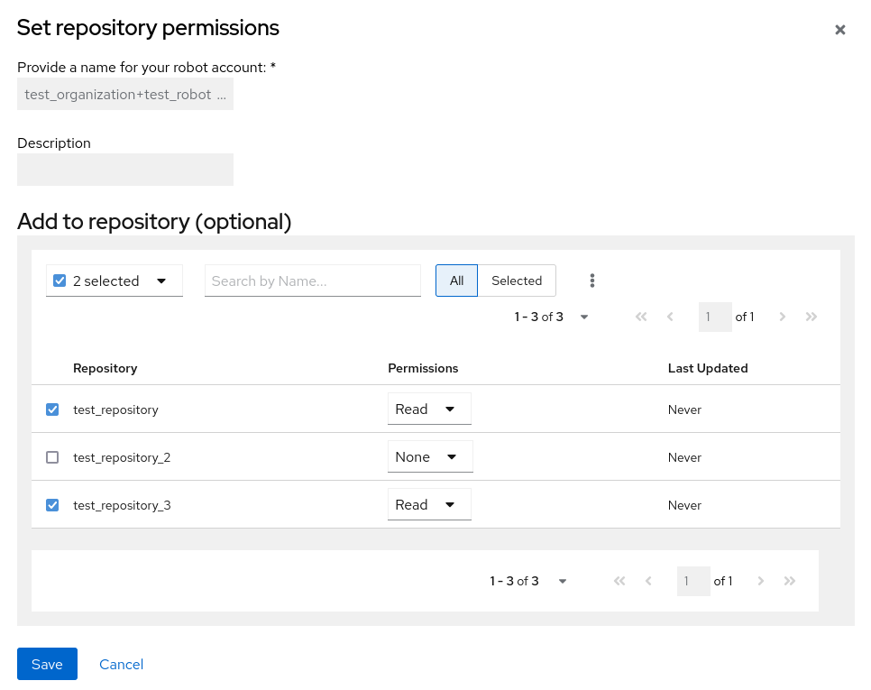The image size is (871, 690).
Task: Switch to the All filter tab
Action: 456,281
